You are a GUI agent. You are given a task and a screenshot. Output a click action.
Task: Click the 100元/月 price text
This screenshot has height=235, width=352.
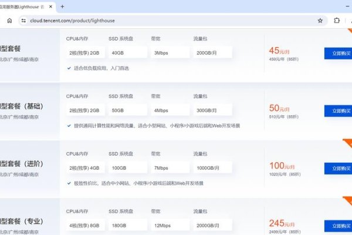(282, 166)
